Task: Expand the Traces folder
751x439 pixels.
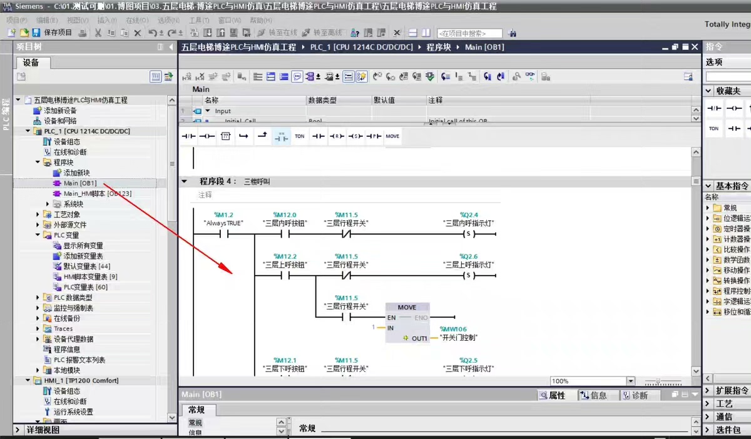Action: pyautogui.click(x=38, y=328)
